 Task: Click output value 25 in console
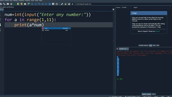tap(118, 65)
